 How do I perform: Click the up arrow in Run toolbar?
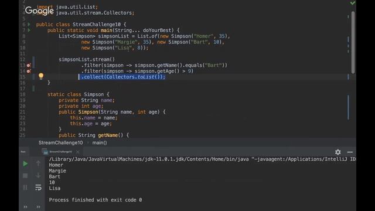(x=38, y=164)
